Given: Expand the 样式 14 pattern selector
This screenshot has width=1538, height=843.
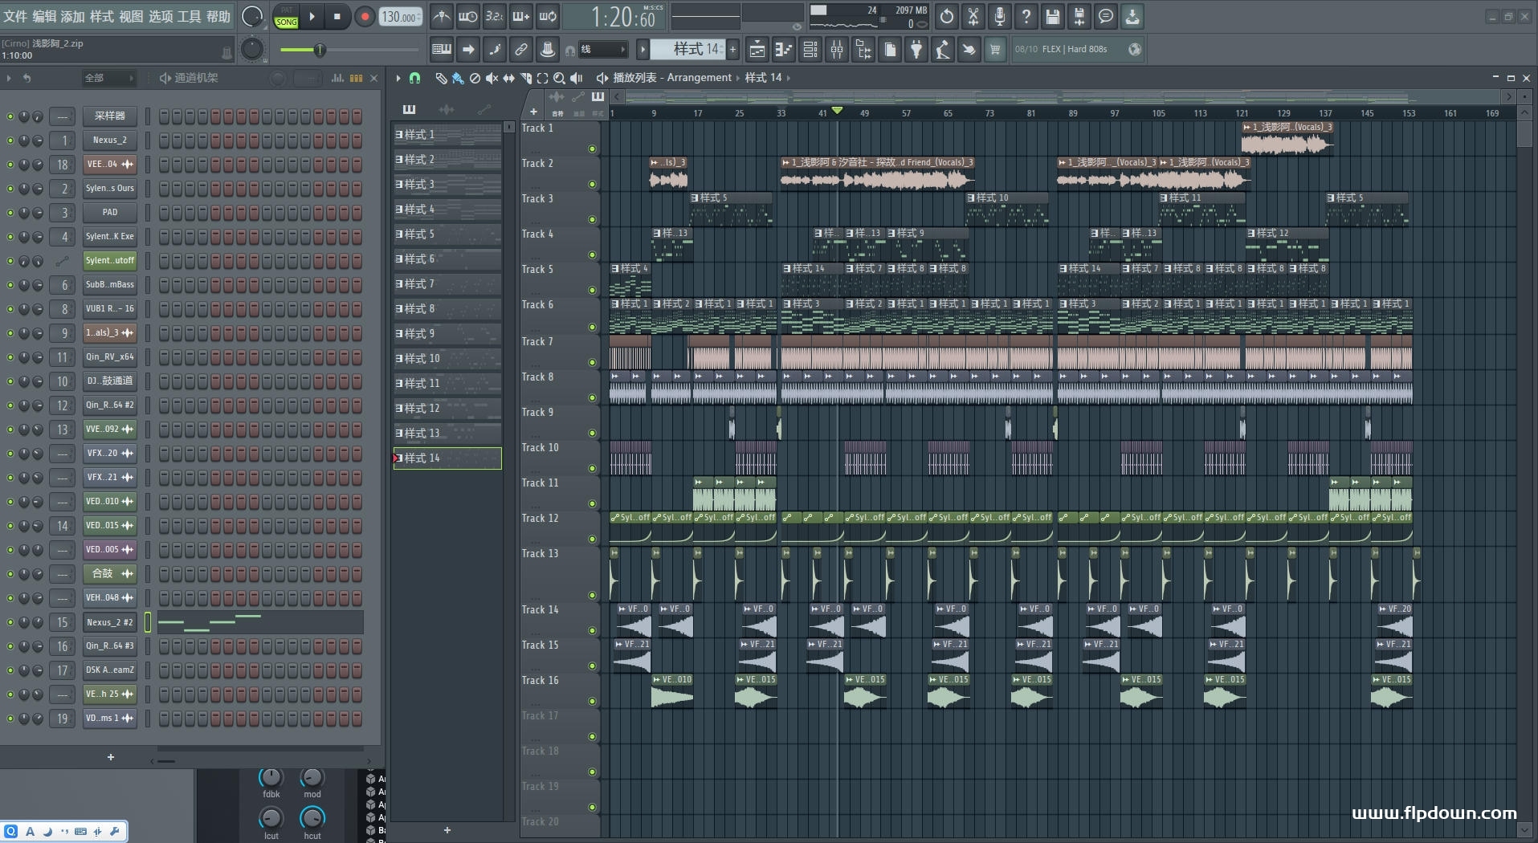Looking at the screenshot, I should [x=689, y=50].
